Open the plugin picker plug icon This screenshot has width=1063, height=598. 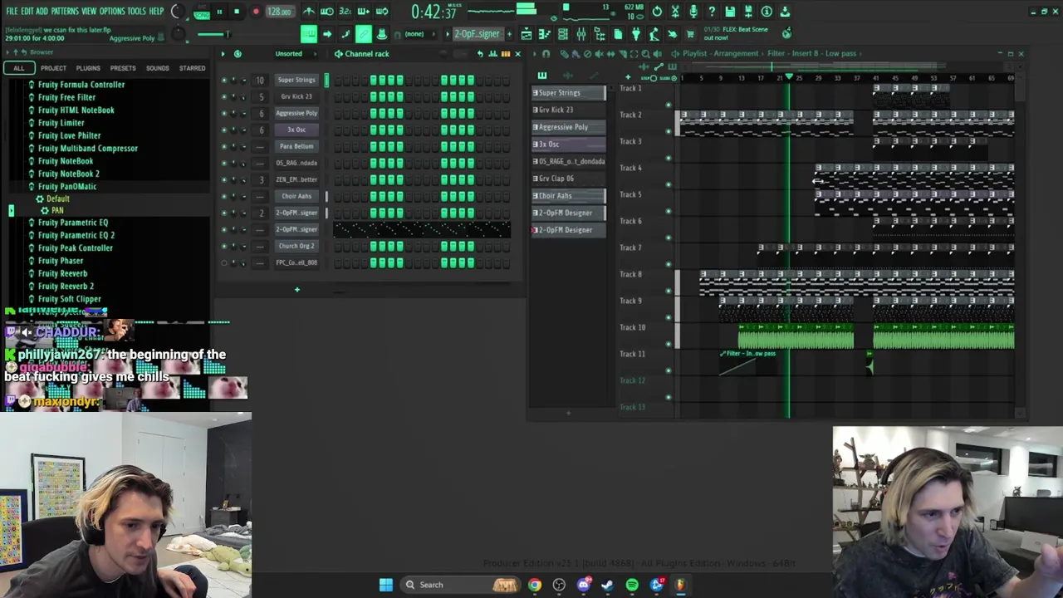click(x=635, y=34)
